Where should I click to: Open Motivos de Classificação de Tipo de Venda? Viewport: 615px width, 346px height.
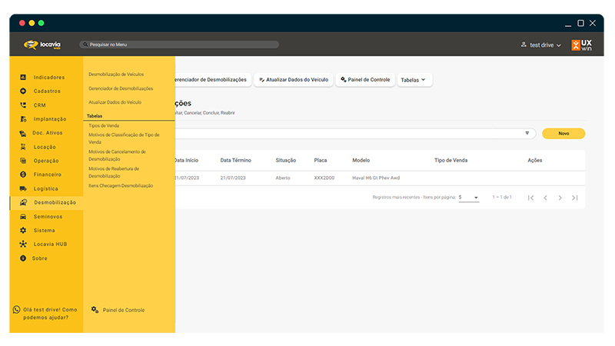pos(124,138)
